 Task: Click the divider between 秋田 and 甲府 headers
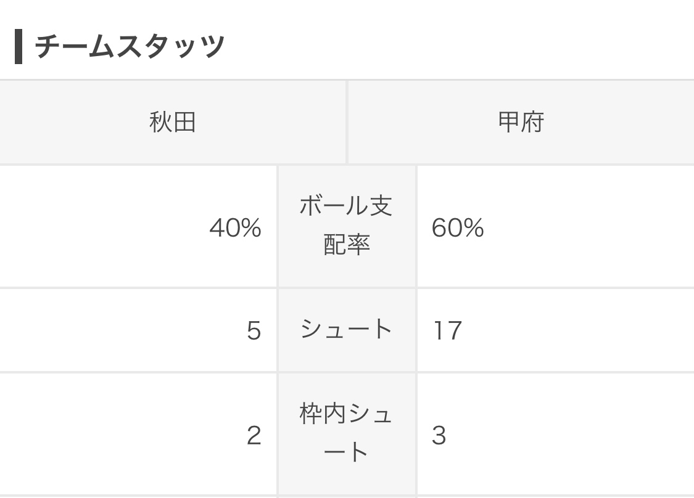tap(347, 122)
